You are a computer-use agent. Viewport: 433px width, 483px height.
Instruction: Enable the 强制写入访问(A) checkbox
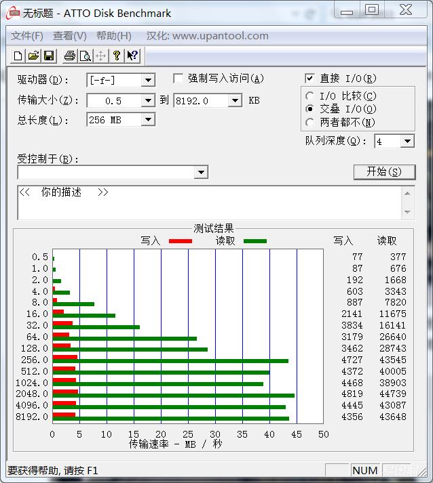[178, 79]
